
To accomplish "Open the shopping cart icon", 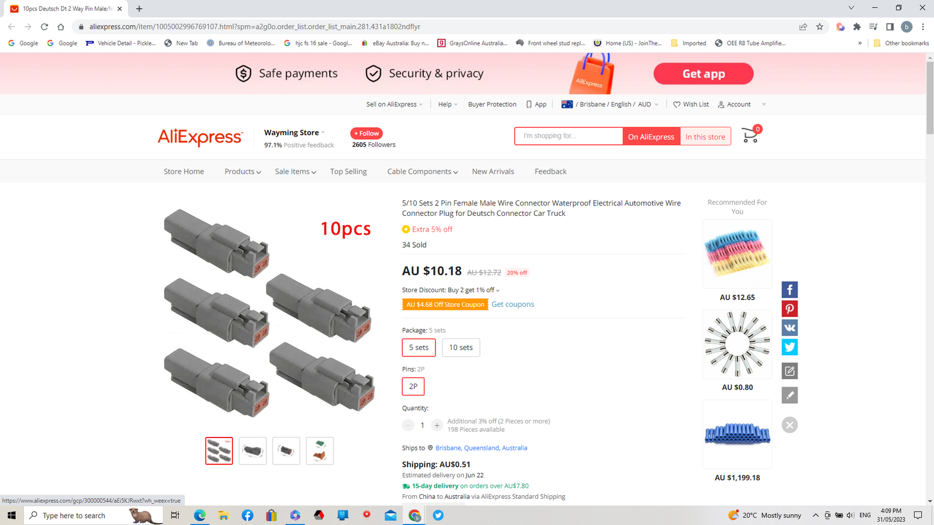I will tap(750, 135).
